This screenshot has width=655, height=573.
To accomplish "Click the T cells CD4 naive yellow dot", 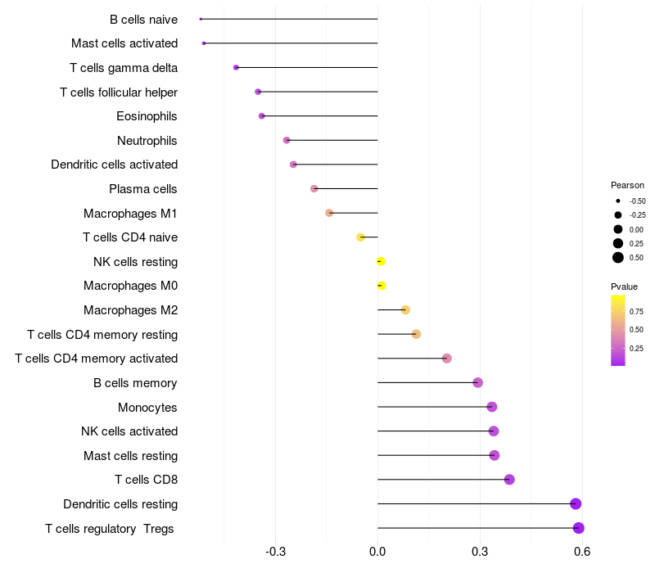I will tap(360, 237).
